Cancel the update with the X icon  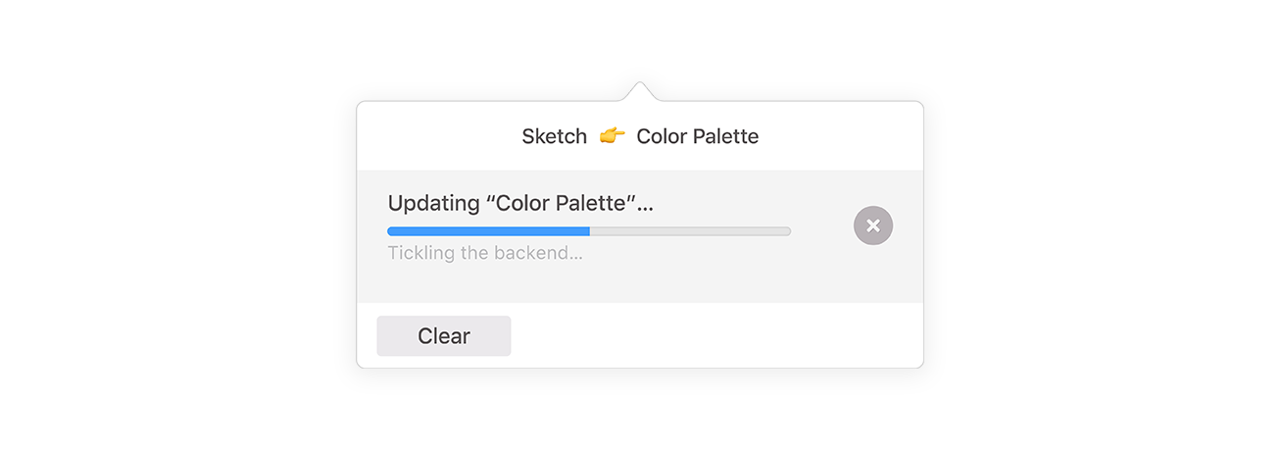[872, 225]
